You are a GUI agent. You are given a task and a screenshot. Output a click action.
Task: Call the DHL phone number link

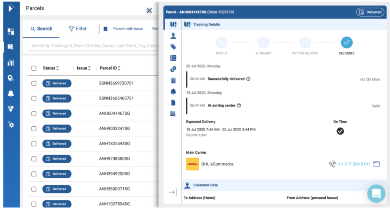pyautogui.click(x=354, y=164)
